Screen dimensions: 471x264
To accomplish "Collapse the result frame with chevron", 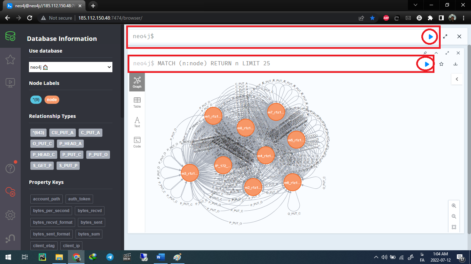I will (436, 53).
